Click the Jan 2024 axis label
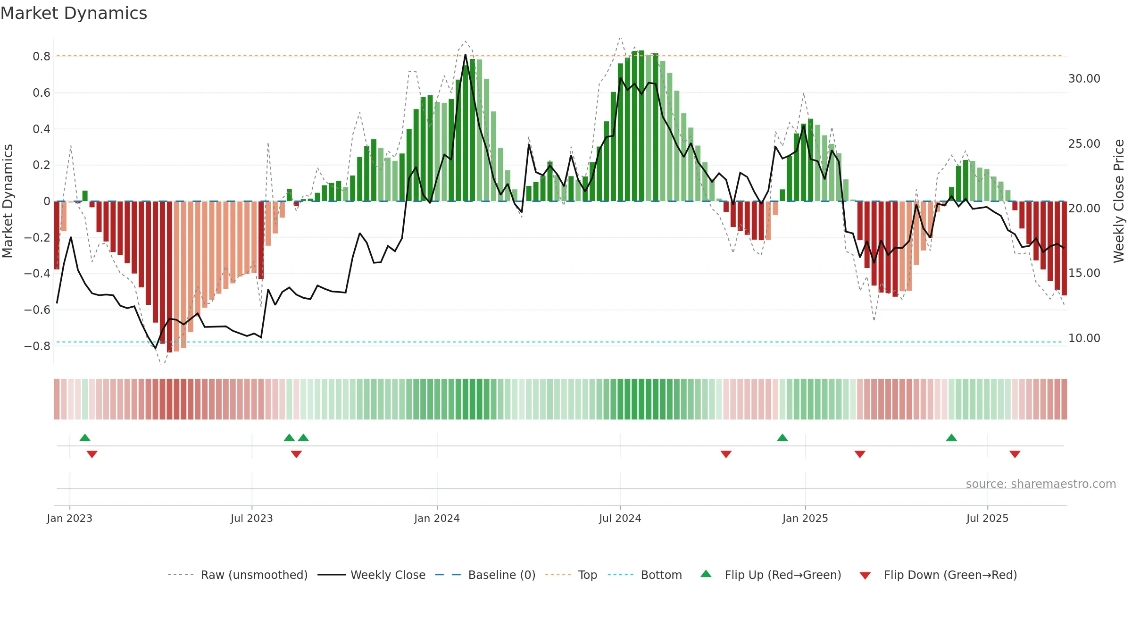Screen dimensions: 1132x637 click(437, 518)
